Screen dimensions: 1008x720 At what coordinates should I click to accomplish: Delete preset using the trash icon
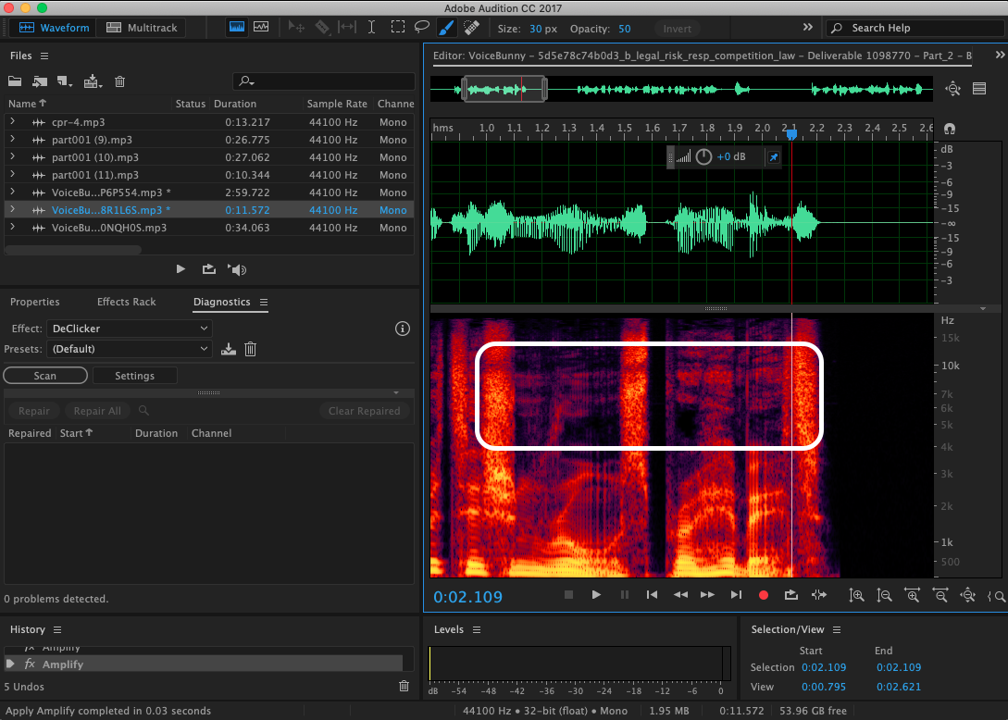point(250,349)
